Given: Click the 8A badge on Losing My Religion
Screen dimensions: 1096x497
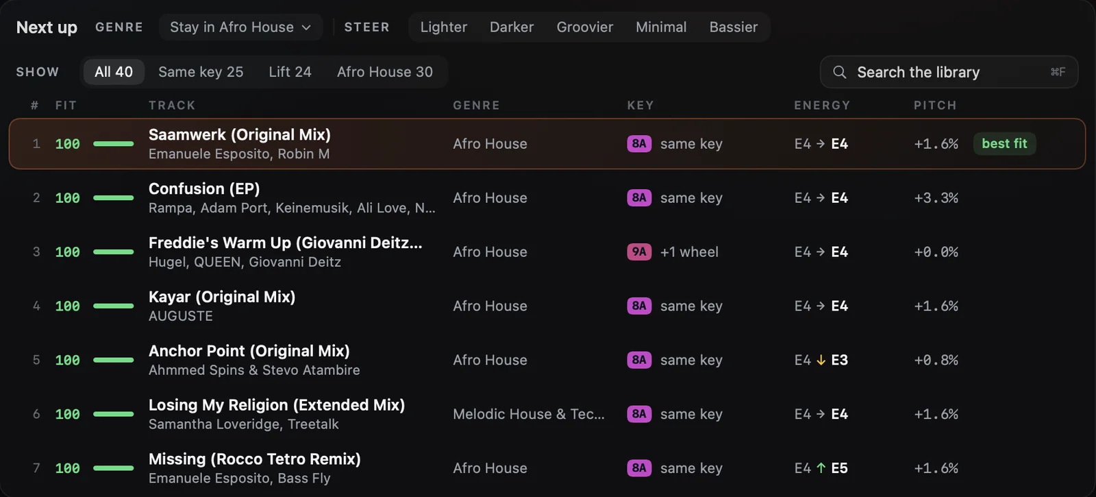Looking at the screenshot, I should [639, 414].
